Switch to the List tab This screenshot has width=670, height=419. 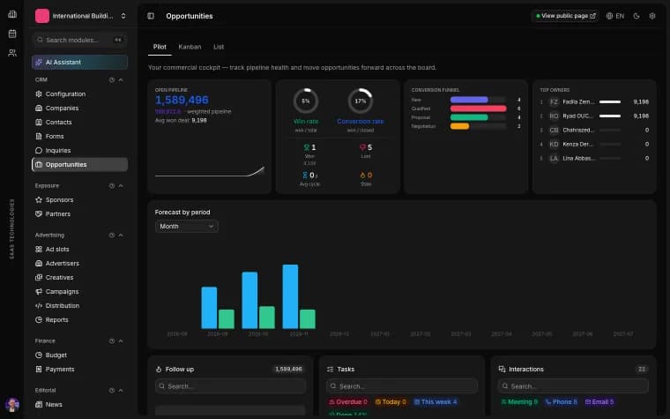219,47
